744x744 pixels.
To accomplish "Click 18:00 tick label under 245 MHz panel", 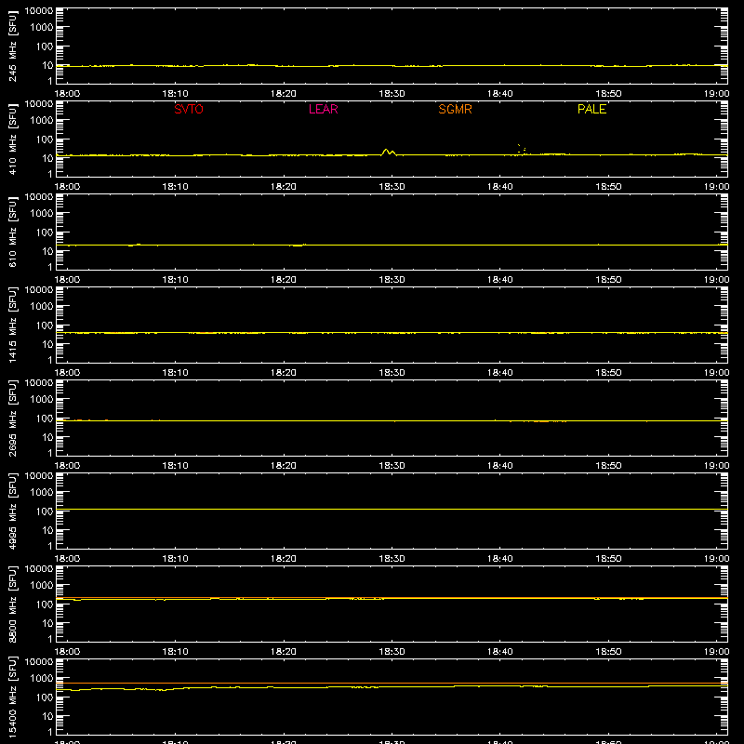I will [67, 94].
